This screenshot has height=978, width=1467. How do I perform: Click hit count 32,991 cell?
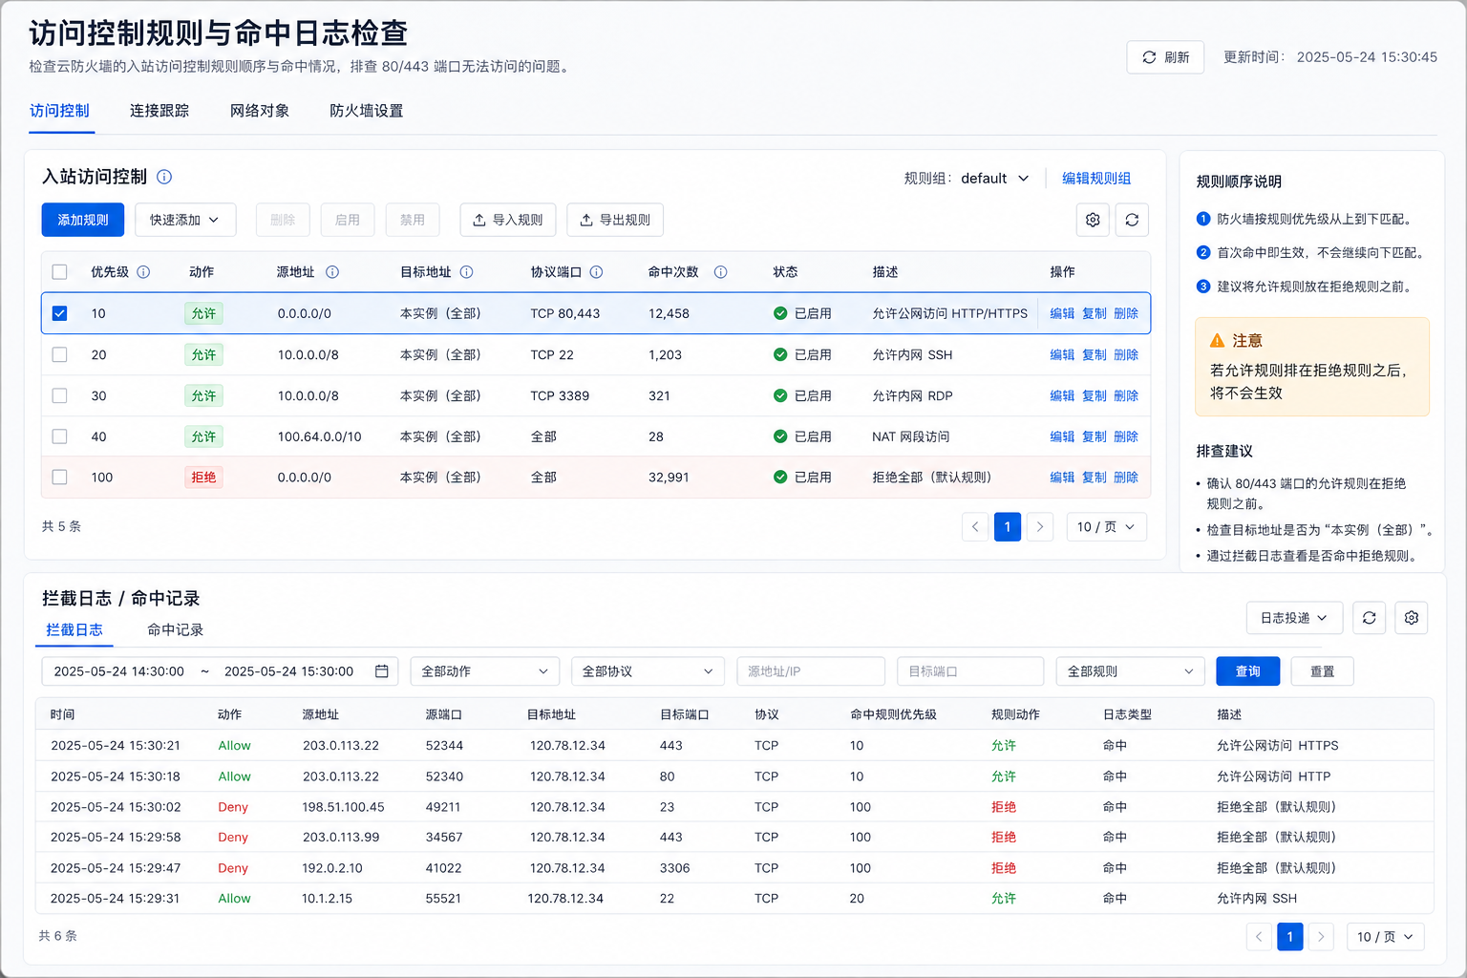coord(669,478)
